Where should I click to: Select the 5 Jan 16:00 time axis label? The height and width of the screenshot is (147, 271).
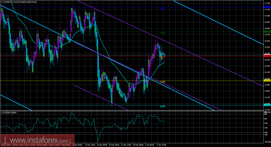pos(161,145)
